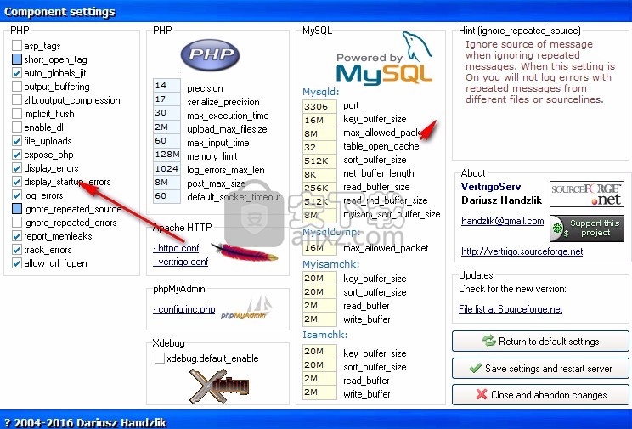Edit Mysqldump max_allowed_packet 16M field
632x429 pixels.
pos(319,248)
